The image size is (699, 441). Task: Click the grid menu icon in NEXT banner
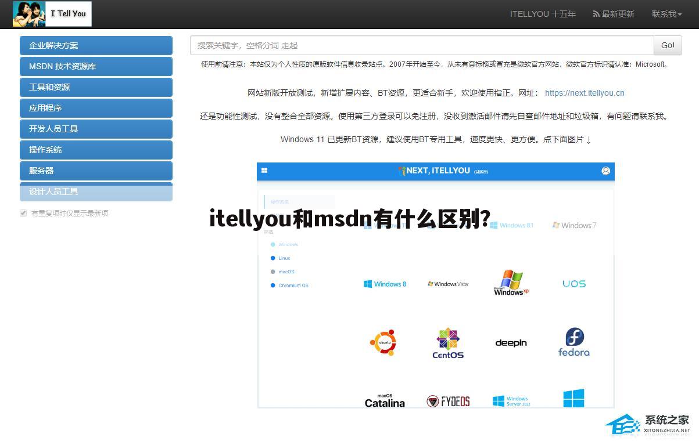coord(264,171)
